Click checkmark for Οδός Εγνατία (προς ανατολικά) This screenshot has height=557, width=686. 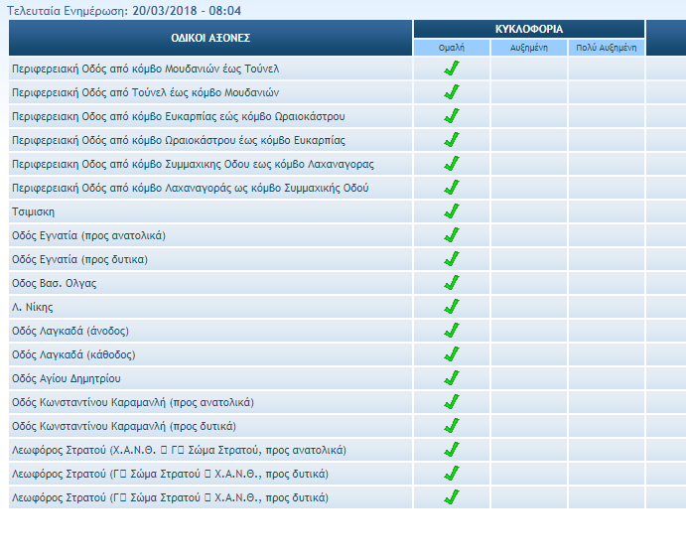pos(452,235)
